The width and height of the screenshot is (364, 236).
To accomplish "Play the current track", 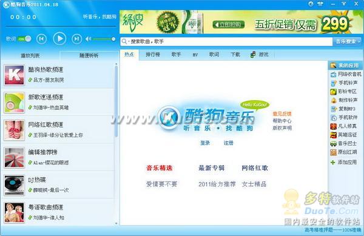I will tap(59, 38).
